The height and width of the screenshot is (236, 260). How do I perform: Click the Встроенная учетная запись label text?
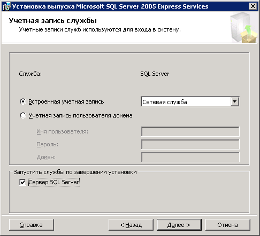[x=66, y=101]
